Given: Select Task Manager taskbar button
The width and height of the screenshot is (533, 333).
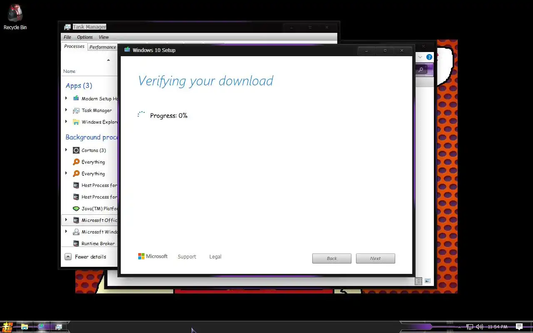Looking at the screenshot, I should 59,327.
